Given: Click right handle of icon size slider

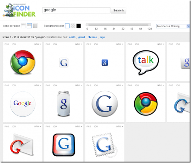Looking at the screenshot, I should [150, 24].
